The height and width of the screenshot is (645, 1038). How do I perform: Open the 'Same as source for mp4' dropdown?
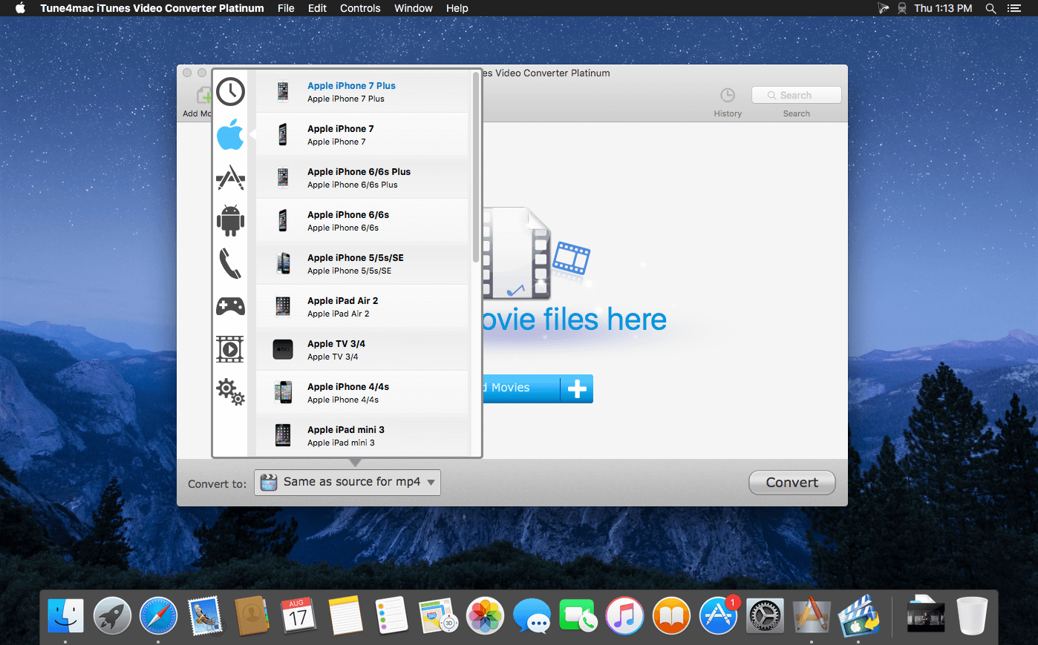coord(347,482)
